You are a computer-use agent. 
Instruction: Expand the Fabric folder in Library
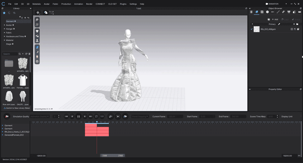tap(4, 33)
